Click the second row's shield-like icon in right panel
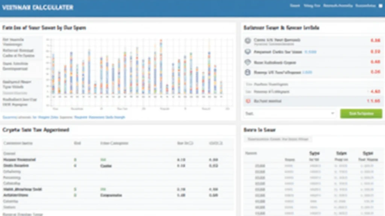385x216 pixels. tap(247, 52)
